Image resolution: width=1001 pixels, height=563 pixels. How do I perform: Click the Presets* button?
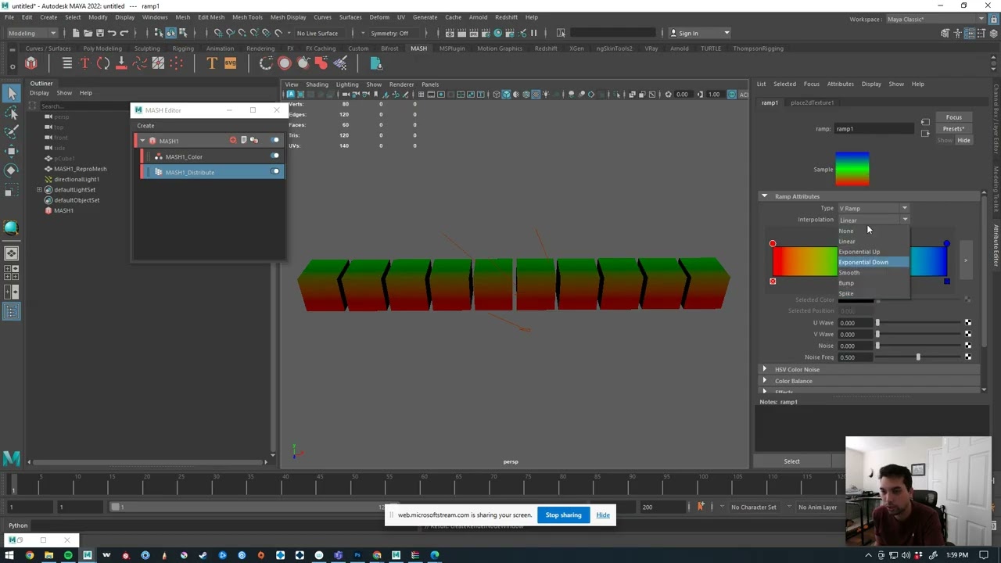(x=953, y=129)
